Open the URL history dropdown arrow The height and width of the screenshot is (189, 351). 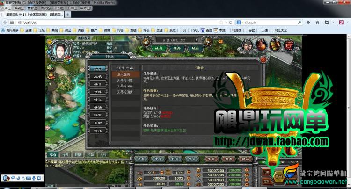click(x=226, y=22)
